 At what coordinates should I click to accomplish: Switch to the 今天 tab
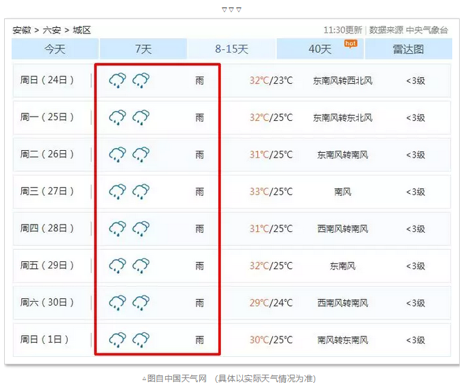click(55, 49)
